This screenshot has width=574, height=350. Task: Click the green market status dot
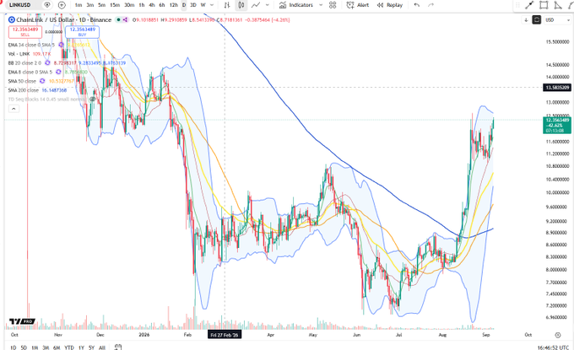[118, 19]
